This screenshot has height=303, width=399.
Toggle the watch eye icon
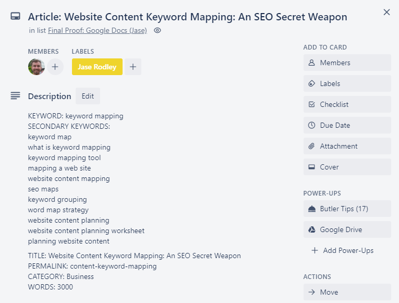point(158,31)
